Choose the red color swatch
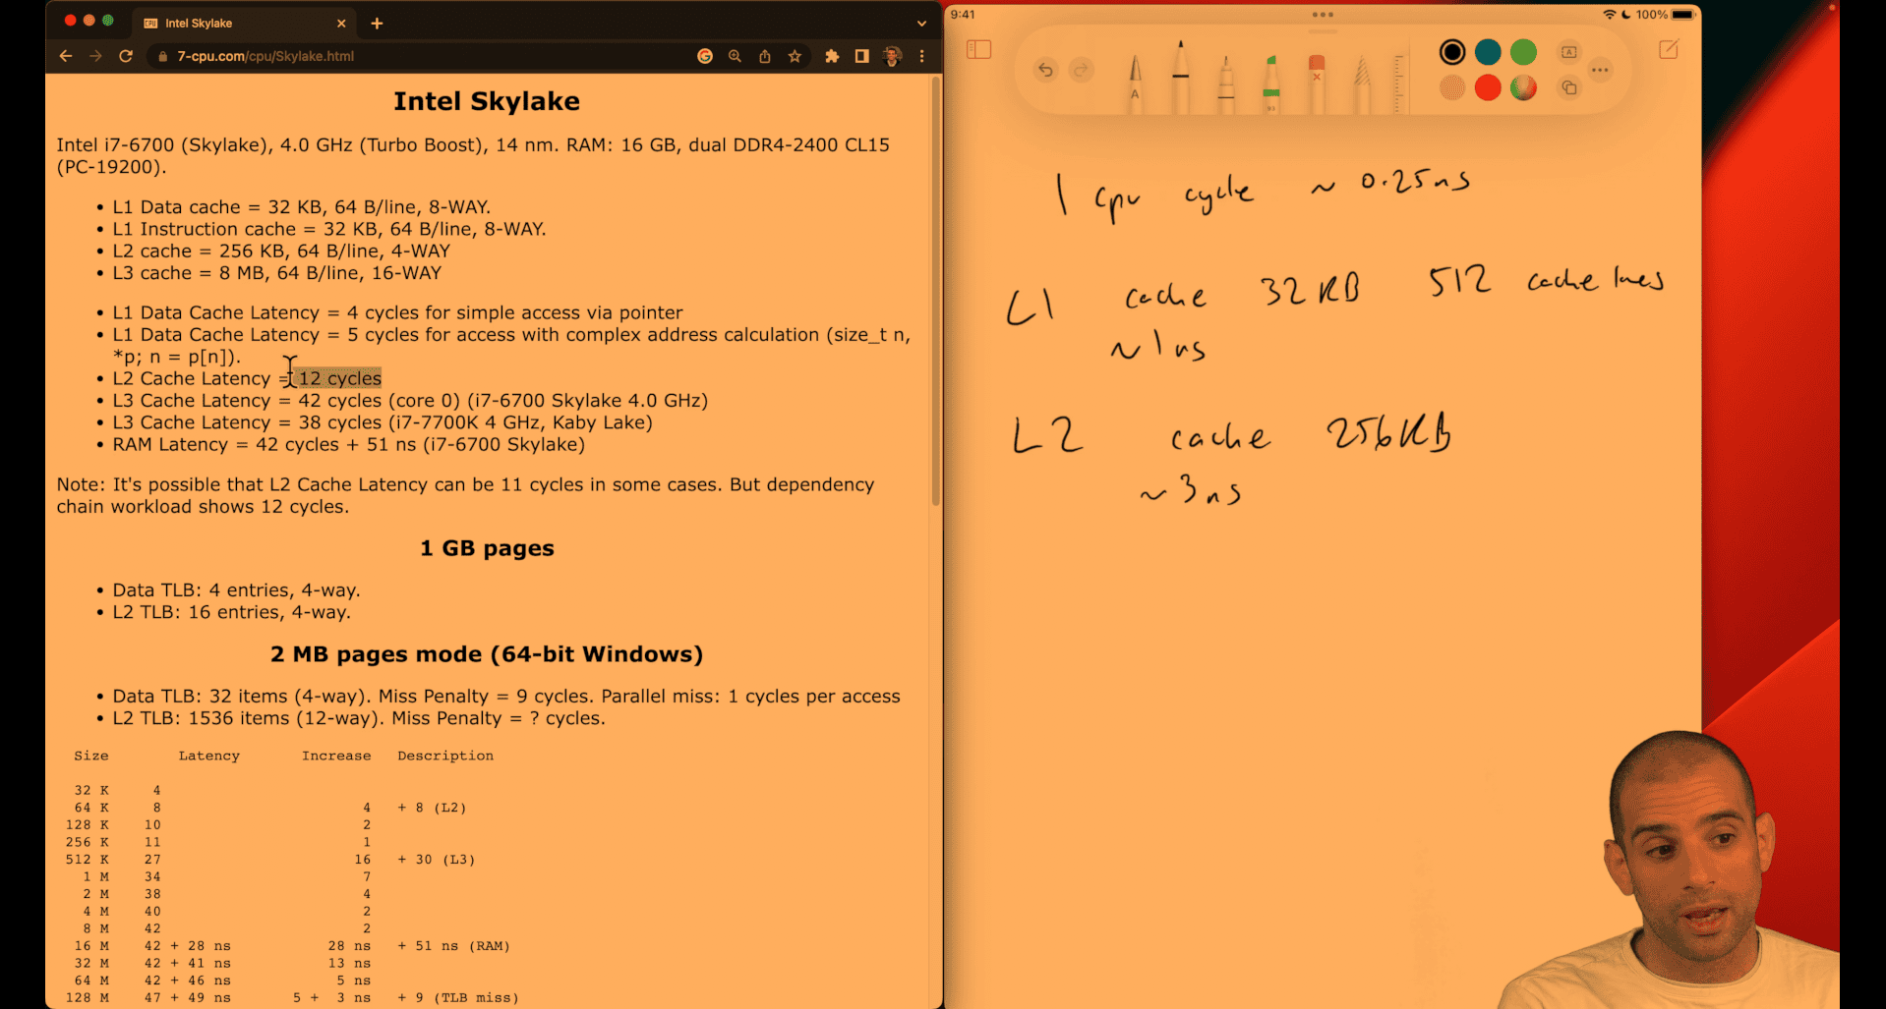This screenshot has height=1009, width=1886. tap(1488, 88)
